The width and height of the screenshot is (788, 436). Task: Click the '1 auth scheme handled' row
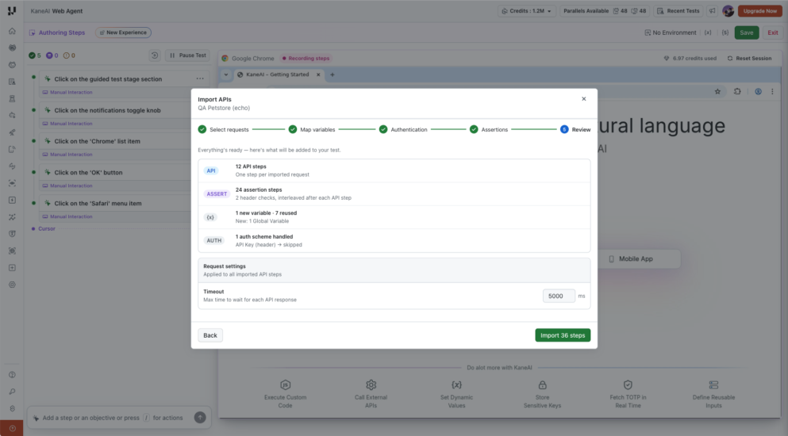pyautogui.click(x=394, y=241)
